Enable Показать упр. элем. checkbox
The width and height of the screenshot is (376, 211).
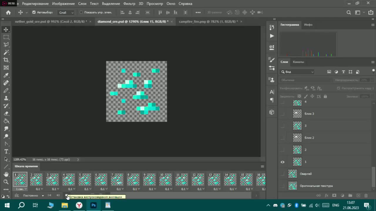(x=81, y=13)
